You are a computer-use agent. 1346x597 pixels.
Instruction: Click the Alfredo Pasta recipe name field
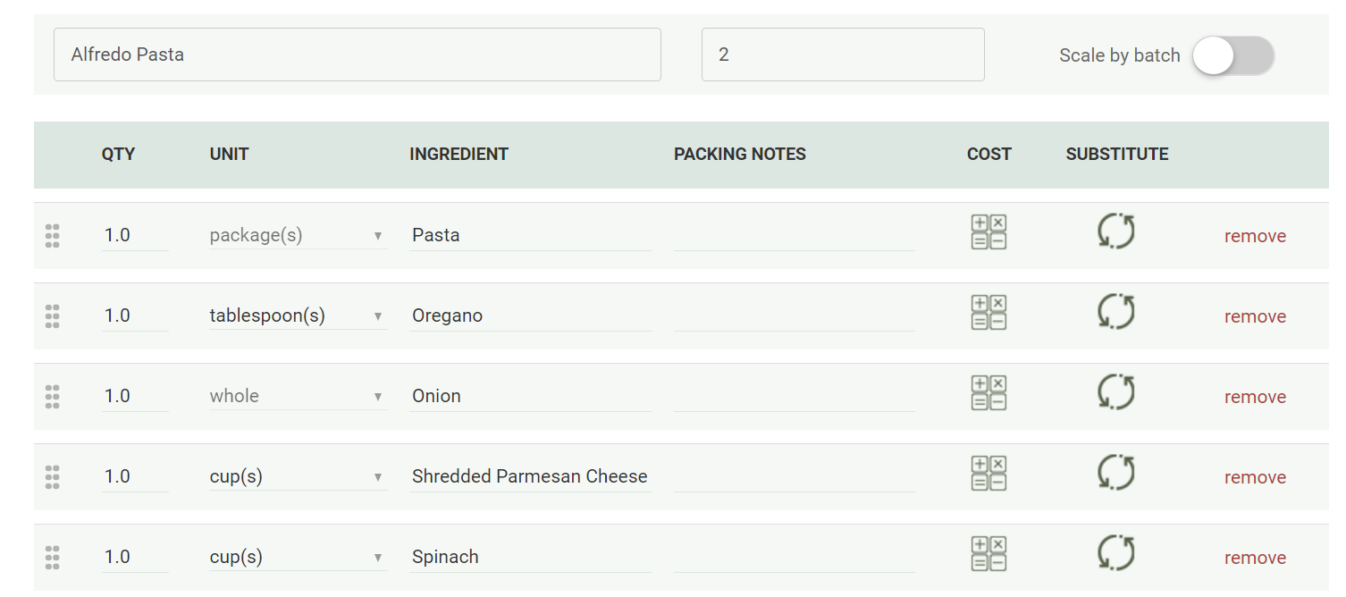[x=358, y=55]
